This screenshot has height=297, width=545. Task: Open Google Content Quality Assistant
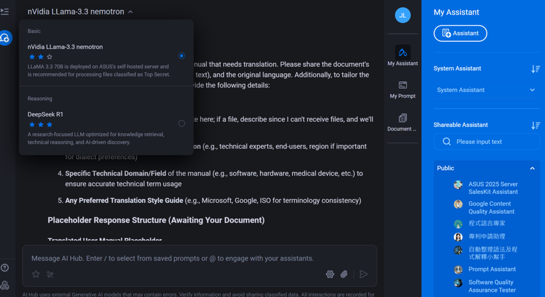tap(491, 207)
